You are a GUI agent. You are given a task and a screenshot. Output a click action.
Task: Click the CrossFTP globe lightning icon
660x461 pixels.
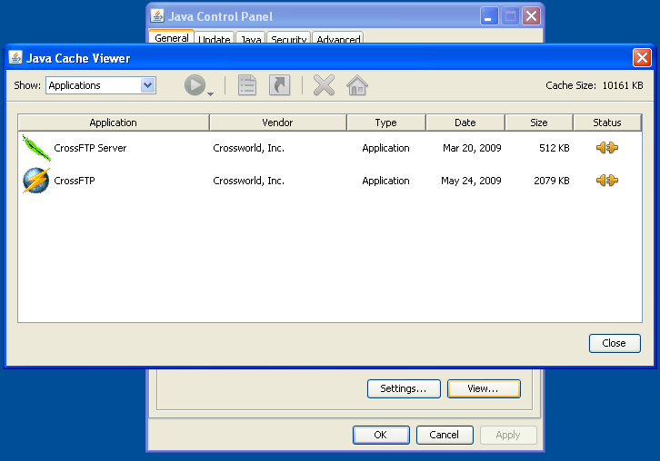tap(36, 181)
